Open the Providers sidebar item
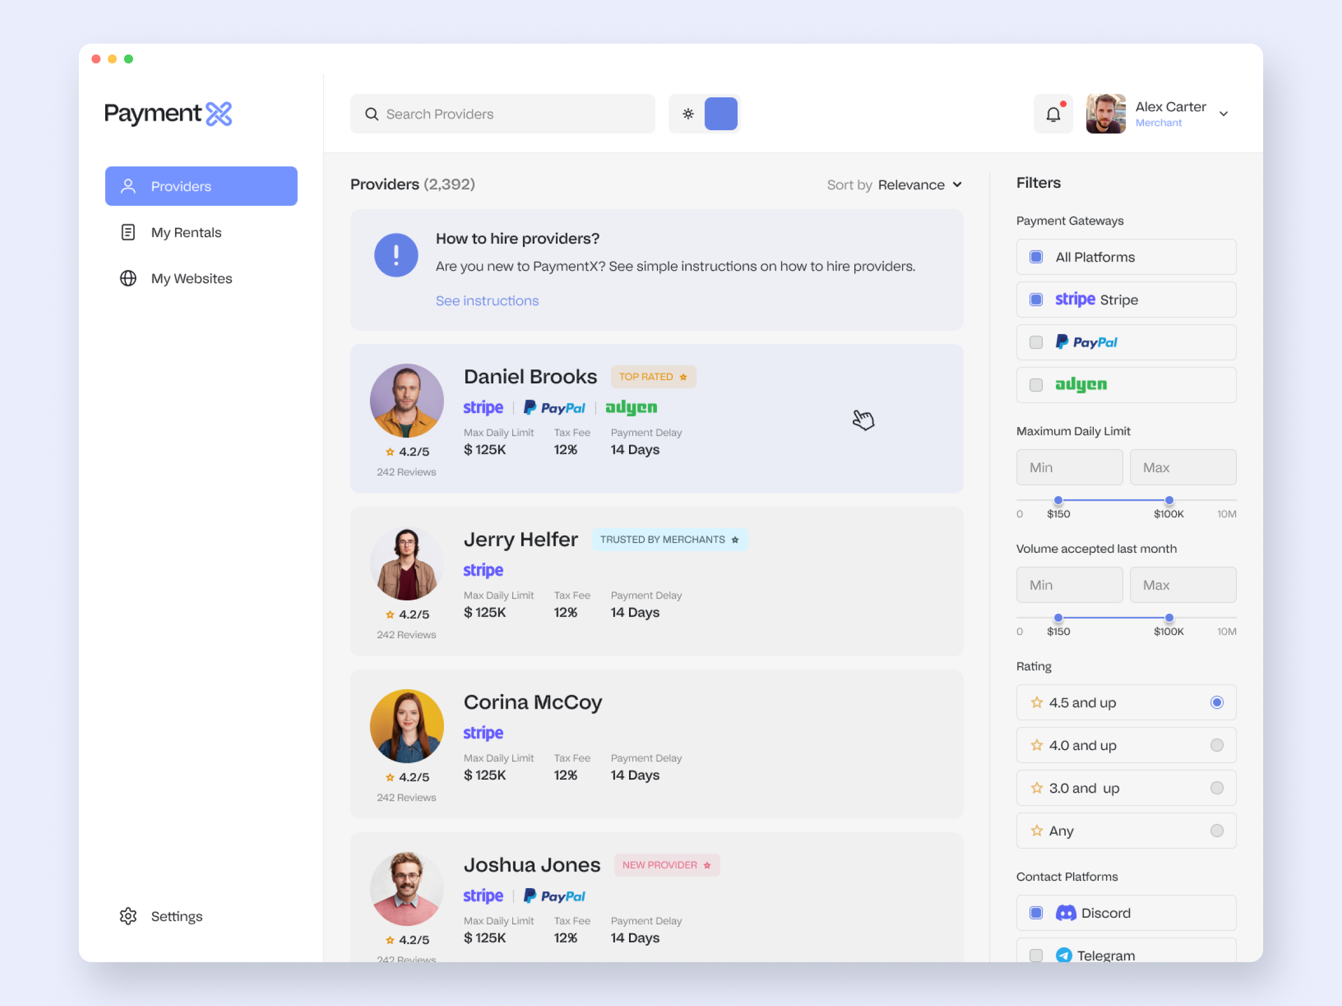1342x1006 pixels. click(x=201, y=186)
